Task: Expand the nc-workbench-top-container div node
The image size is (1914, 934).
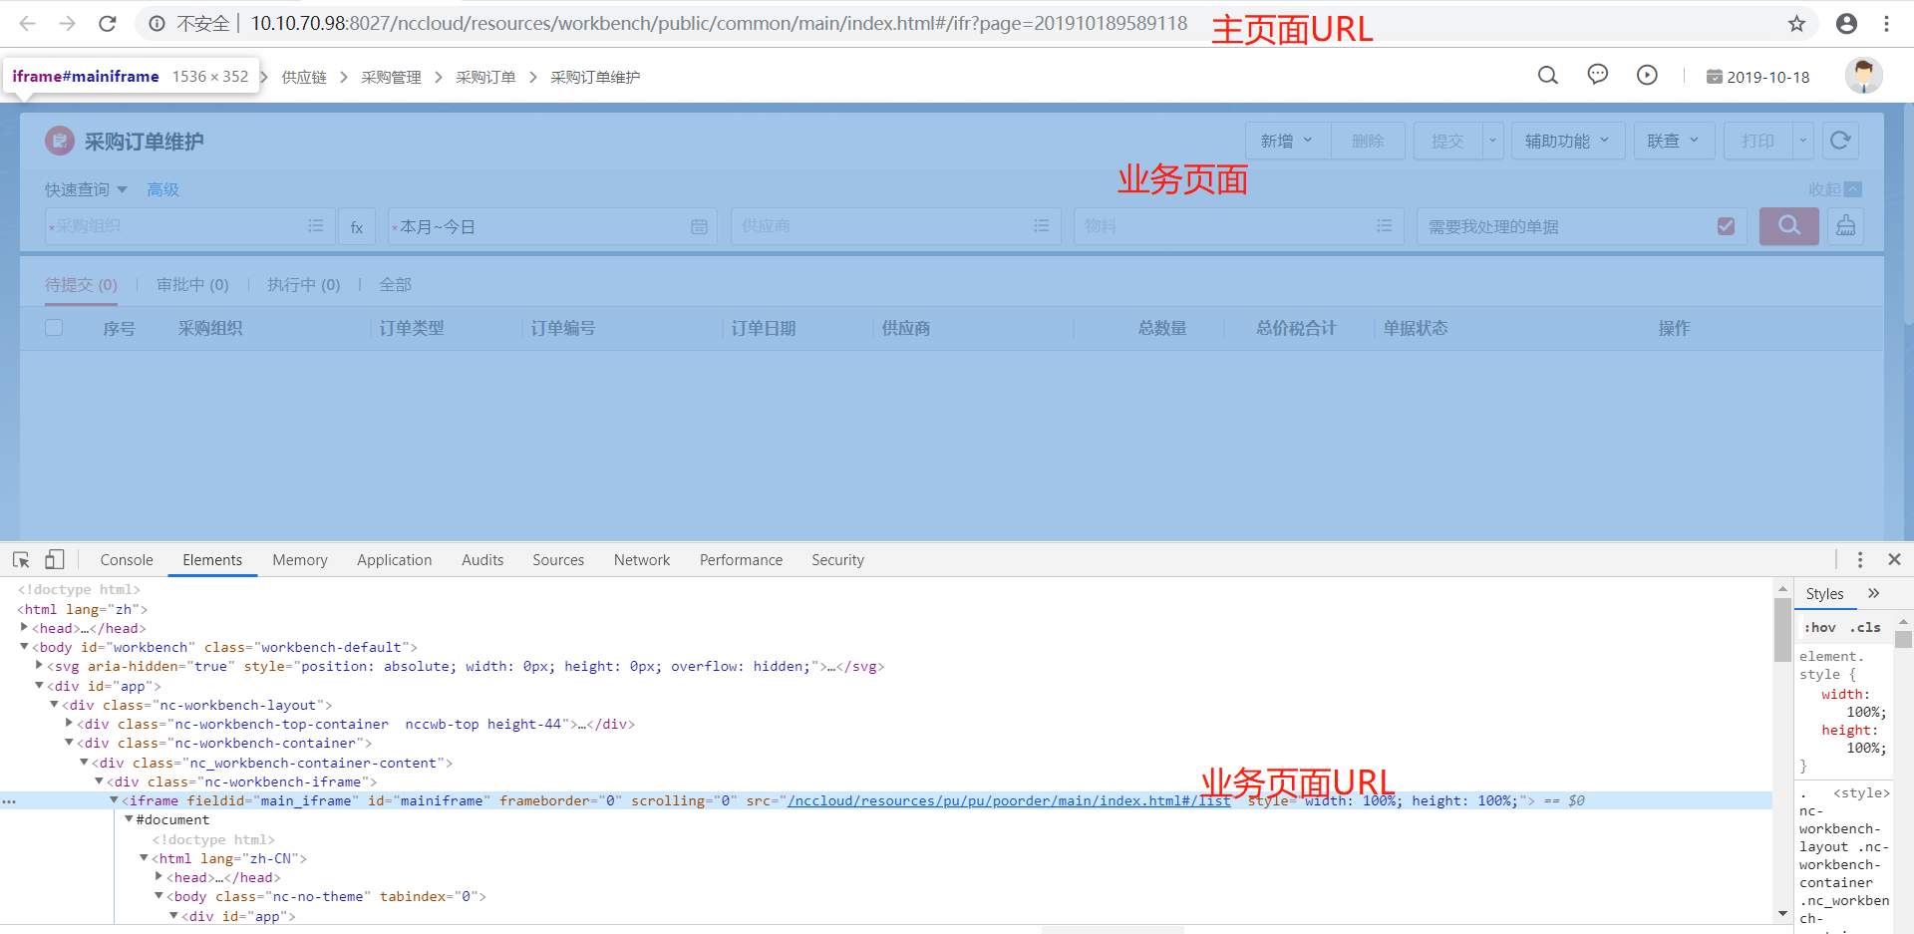Action: [69, 724]
